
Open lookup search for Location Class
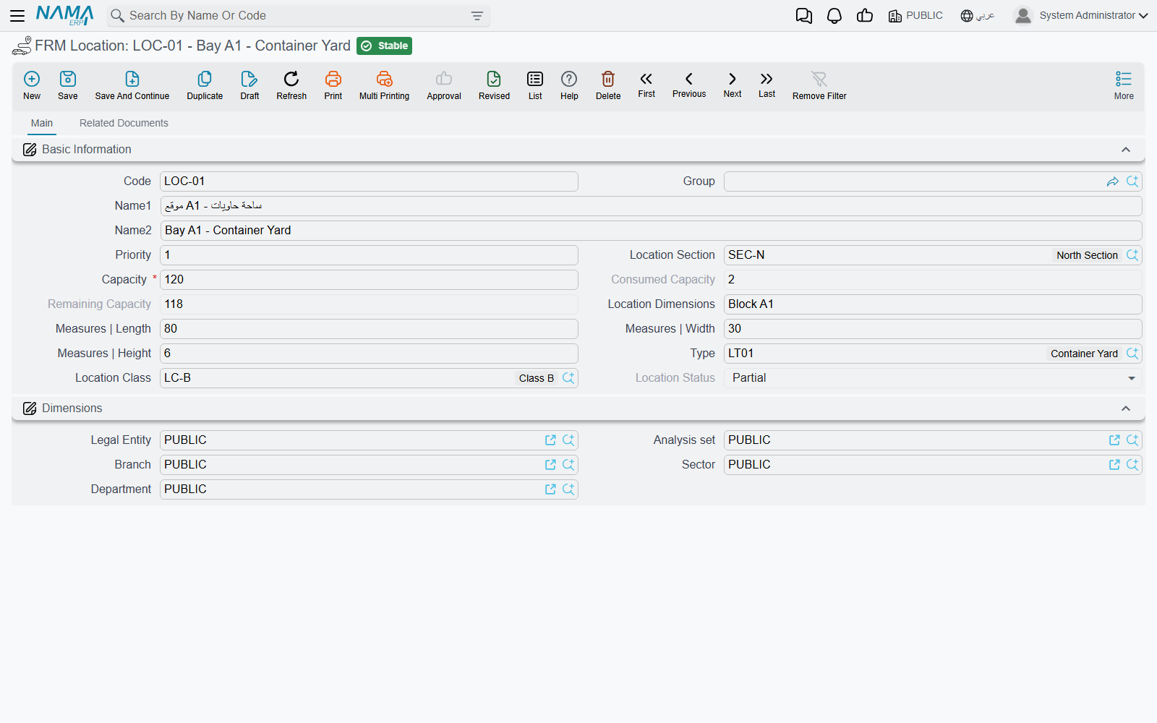pyautogui.click(x=568, y=377)
